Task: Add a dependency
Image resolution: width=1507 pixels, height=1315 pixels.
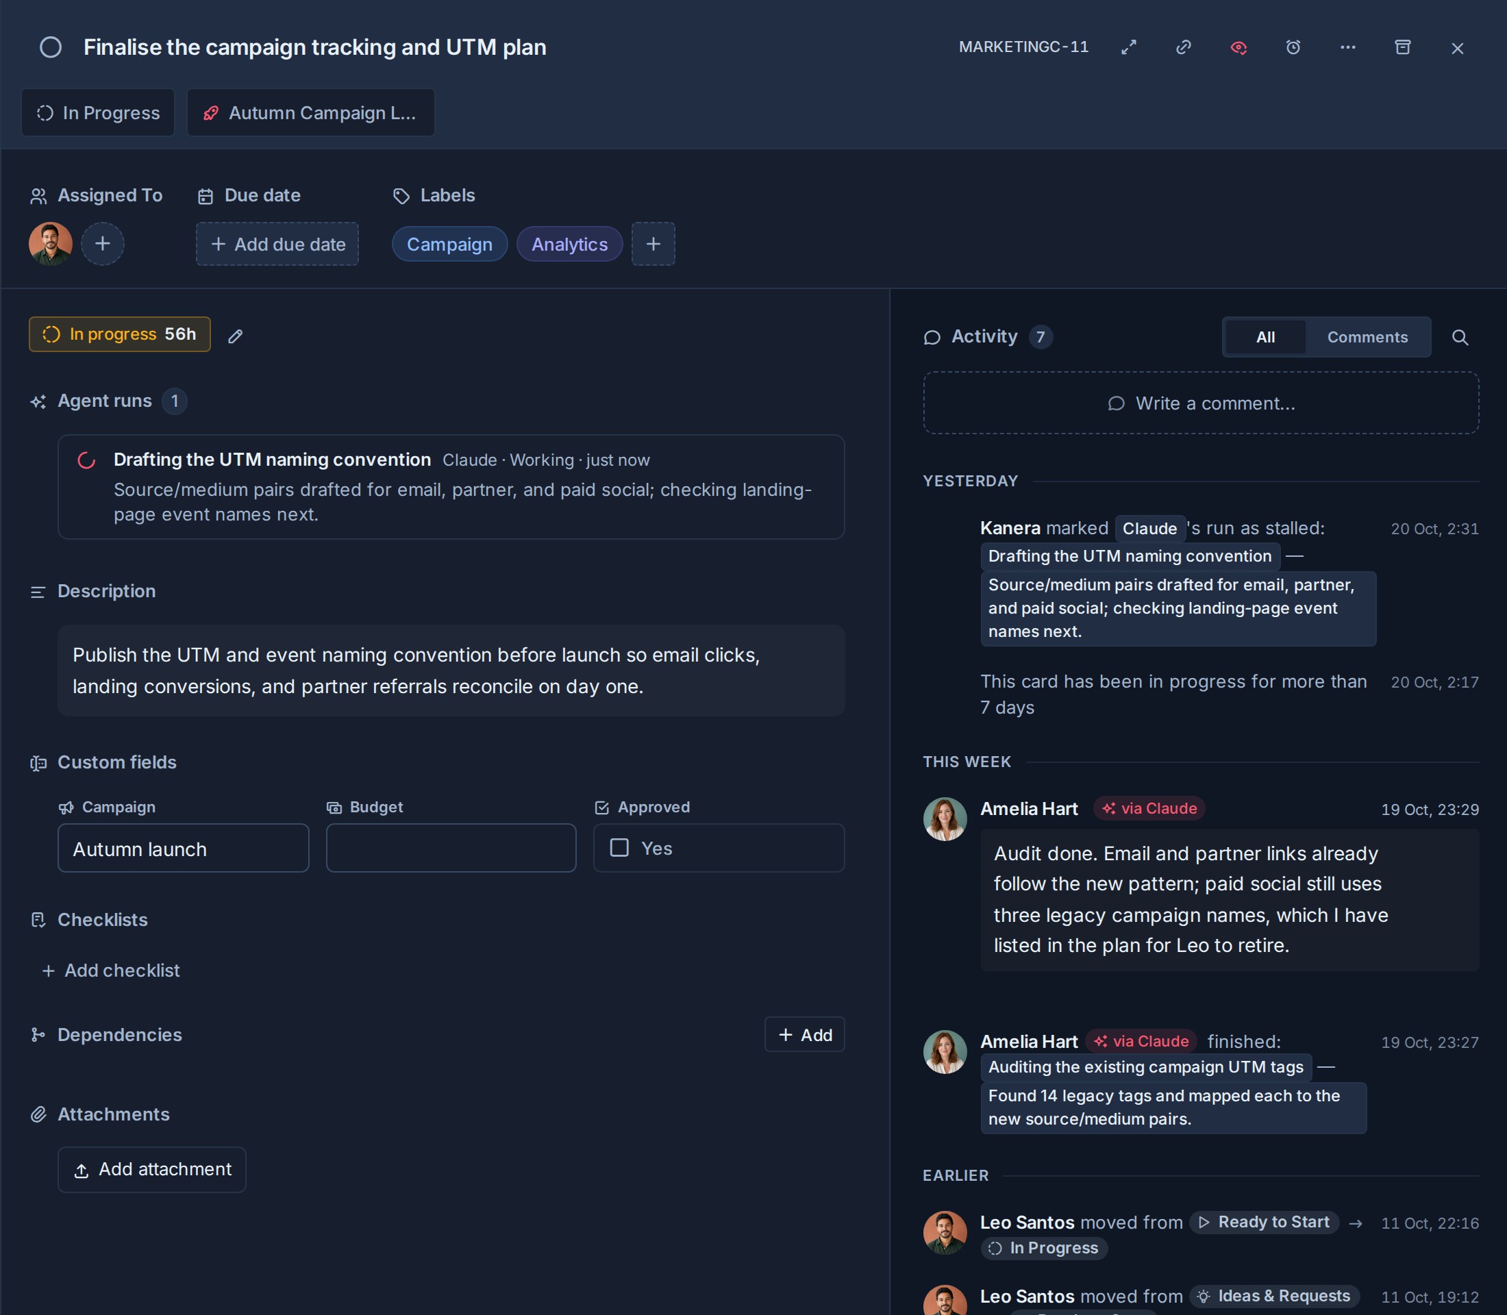Action: pos(804,1036)
